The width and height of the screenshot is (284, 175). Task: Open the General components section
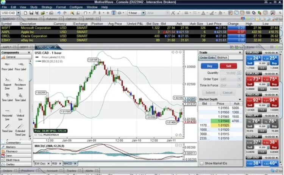click(x=16, y=57)
